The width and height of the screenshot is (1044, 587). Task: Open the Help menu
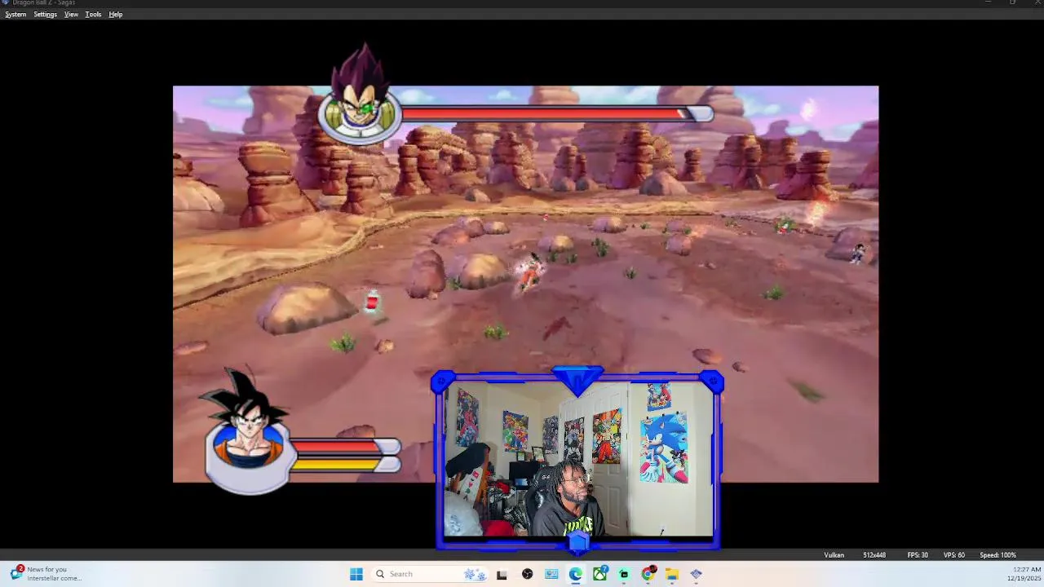pos(116,15)
